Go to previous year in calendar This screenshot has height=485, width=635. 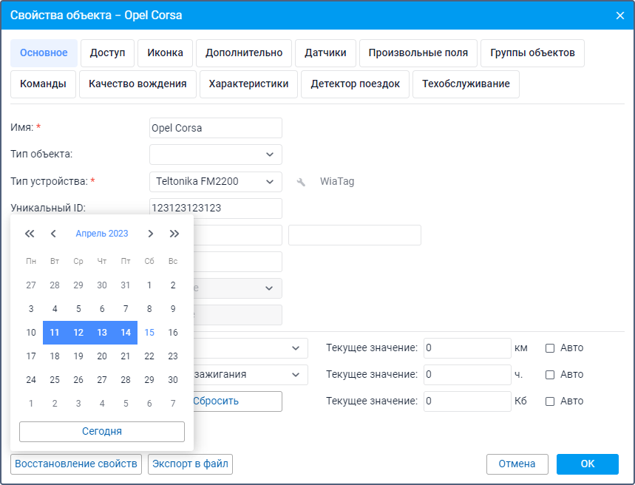pyautogui.click(x=30, y=234)
